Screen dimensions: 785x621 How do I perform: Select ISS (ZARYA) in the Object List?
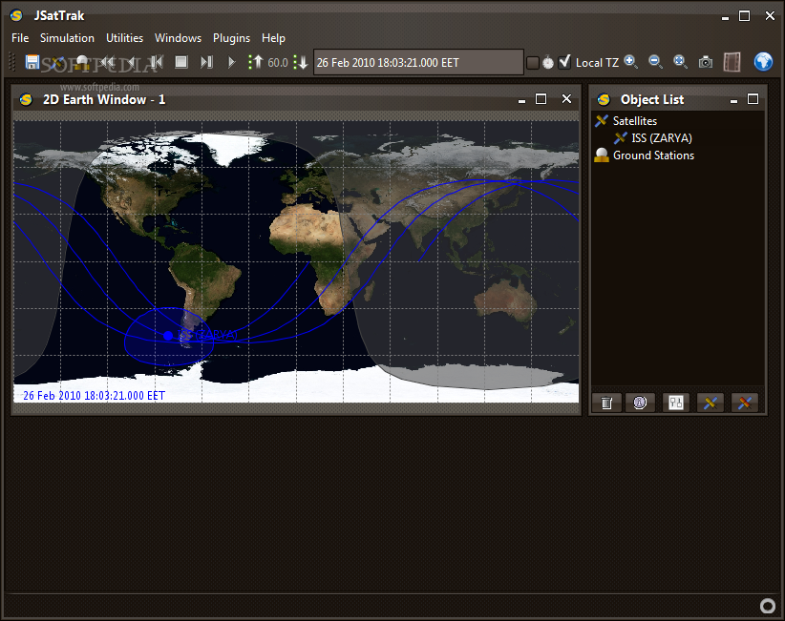point(662,138)
